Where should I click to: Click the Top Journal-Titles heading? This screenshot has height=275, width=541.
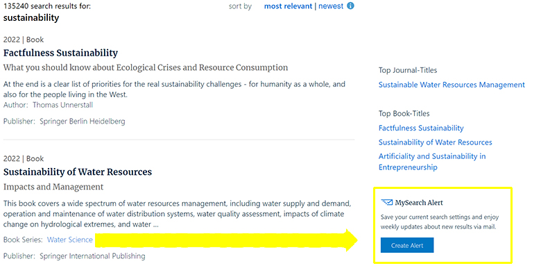408,70
